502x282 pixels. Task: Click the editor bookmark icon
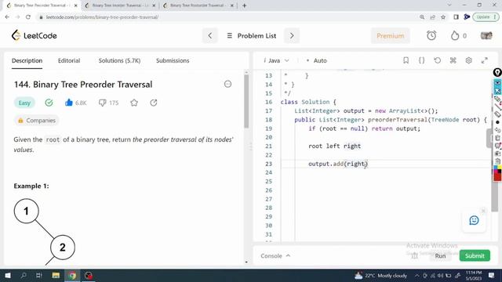pyautogui.click(x=406, y=60)
